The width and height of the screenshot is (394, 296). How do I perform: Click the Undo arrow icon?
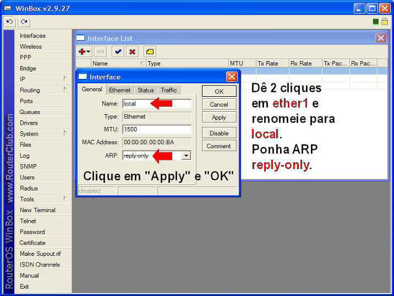click(10, 22)
